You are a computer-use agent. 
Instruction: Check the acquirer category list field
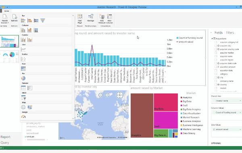(216, 42)
